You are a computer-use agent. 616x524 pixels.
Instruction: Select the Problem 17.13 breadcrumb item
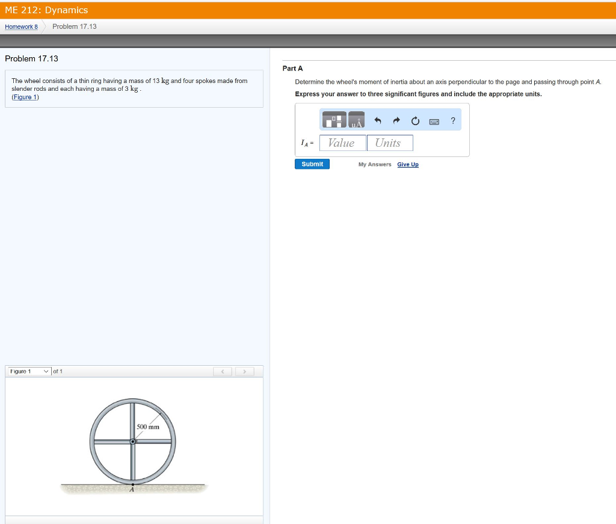[74, 27]
